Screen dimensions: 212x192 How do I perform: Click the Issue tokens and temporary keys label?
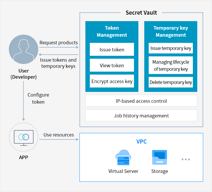click(58, 63)
